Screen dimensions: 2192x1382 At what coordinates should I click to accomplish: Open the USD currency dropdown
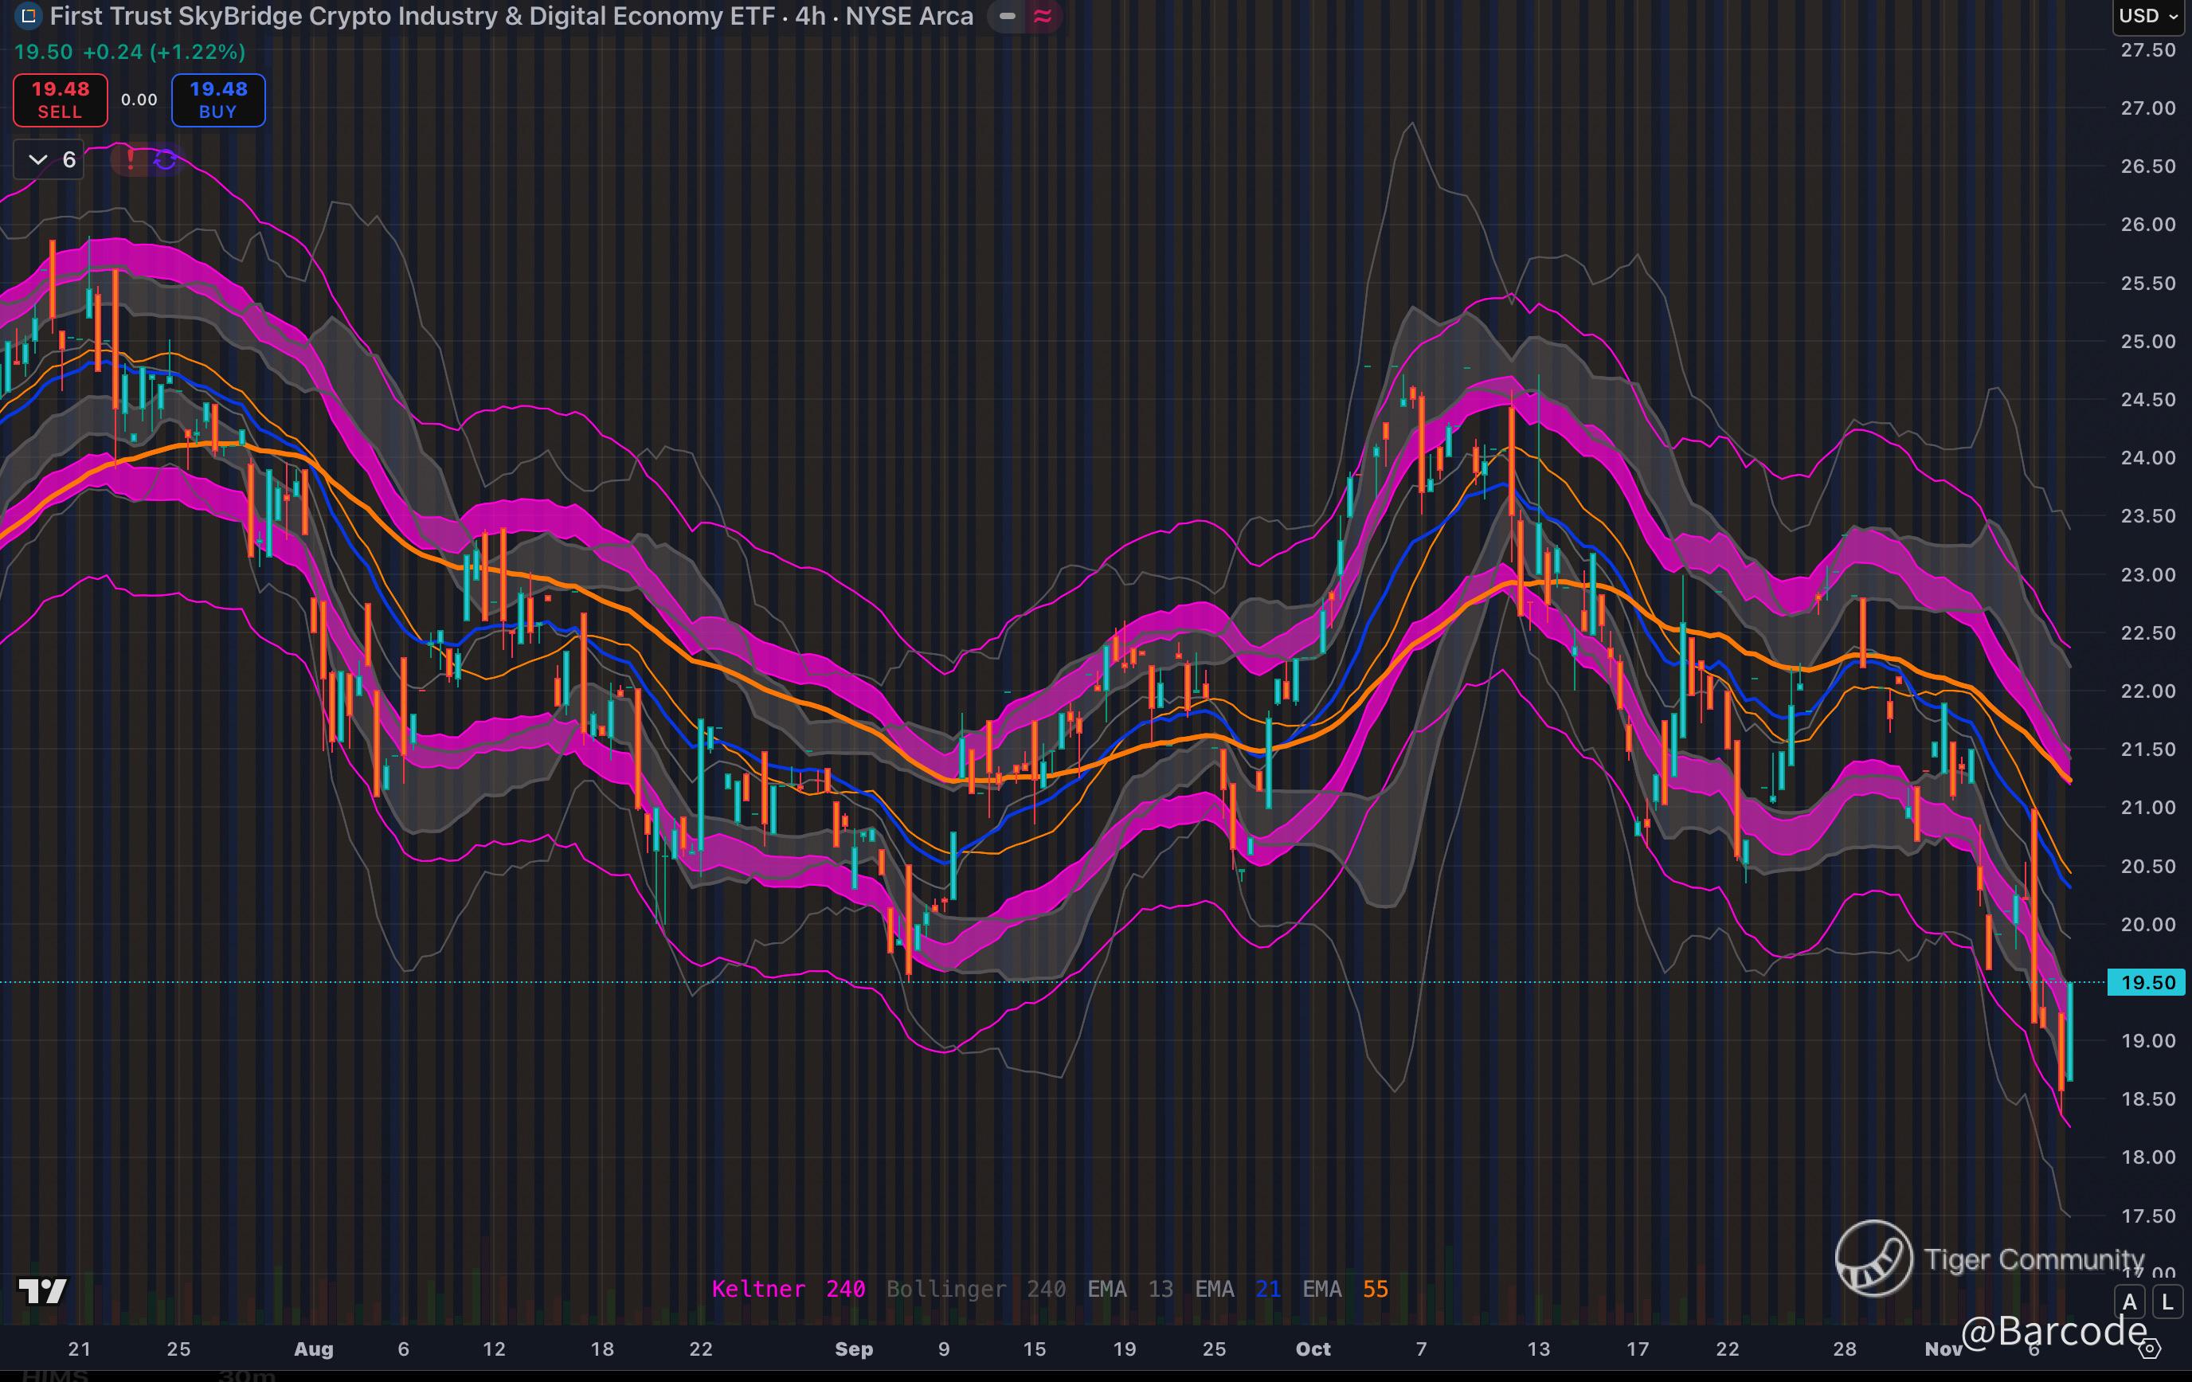pyautogui.click(x=2147, y=17)
